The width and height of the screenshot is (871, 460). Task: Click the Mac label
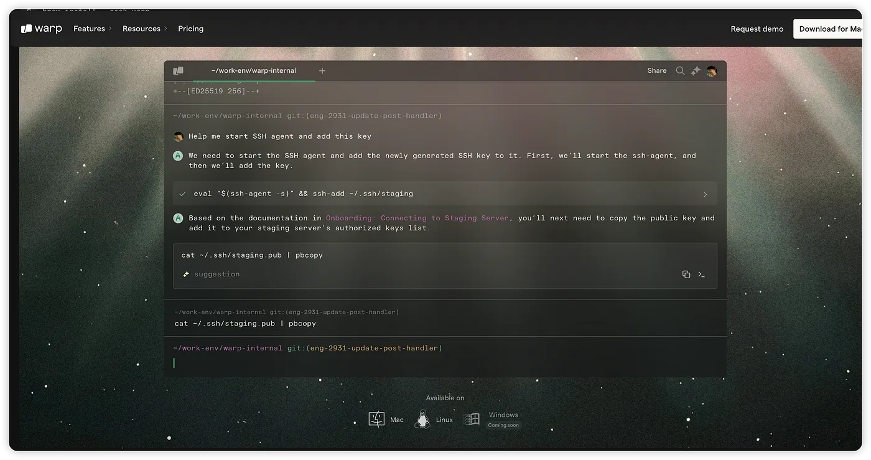click(x=397, y=420)
